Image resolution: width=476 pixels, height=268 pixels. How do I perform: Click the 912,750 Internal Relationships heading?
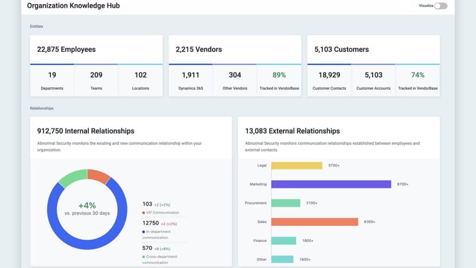86,131
